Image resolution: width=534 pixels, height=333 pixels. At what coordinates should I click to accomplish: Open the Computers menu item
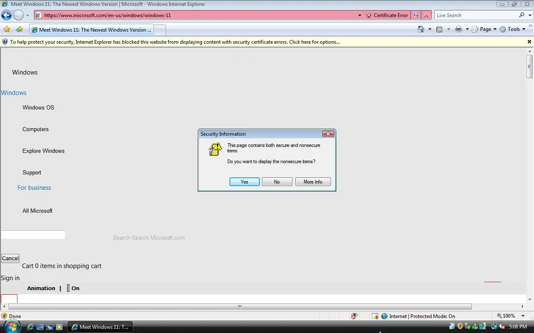35,129
